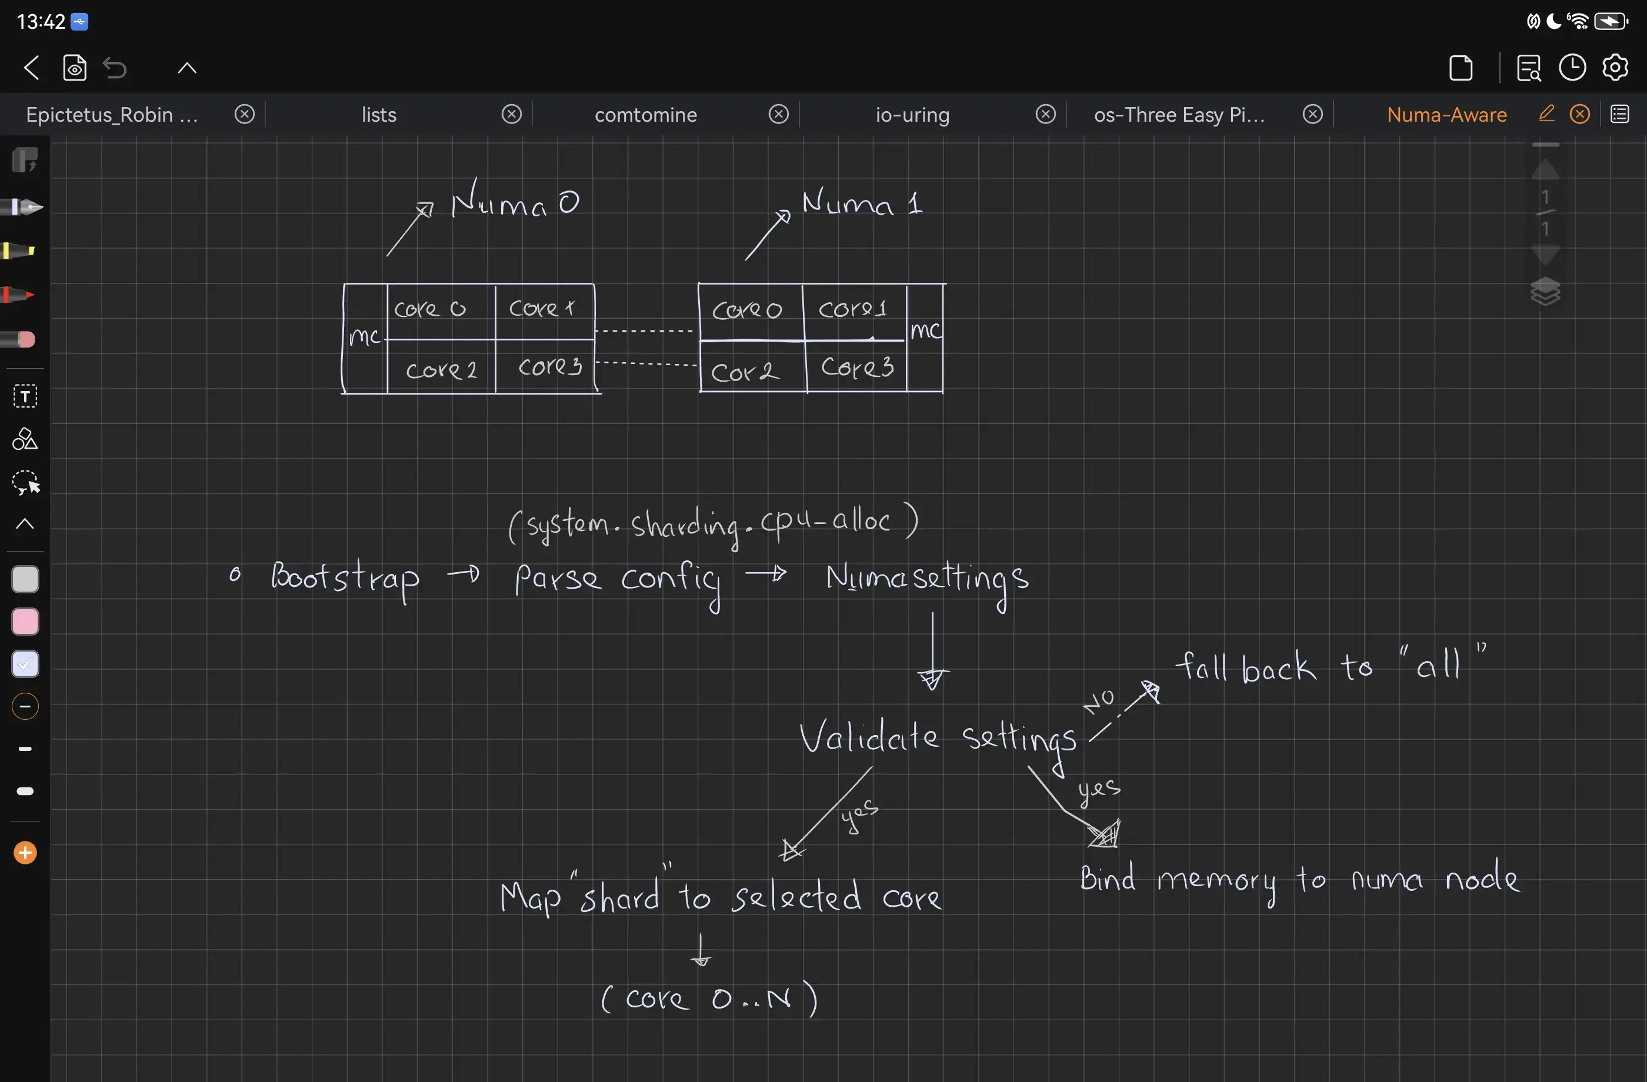Open the settings gear
The height and width of the screenshot is (1082, 1647).
[x=1615, y=67]
